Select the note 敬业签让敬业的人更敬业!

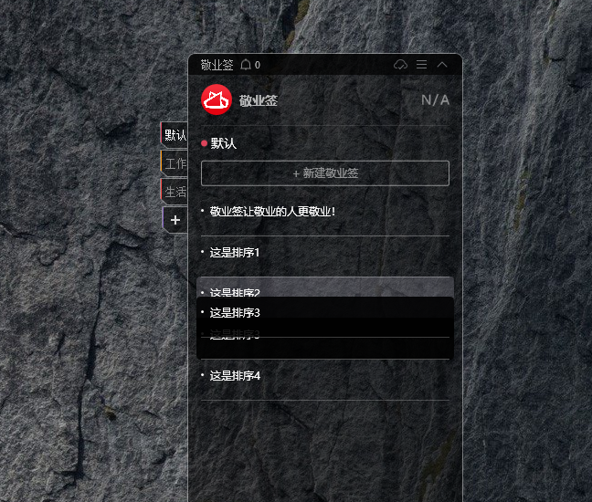(325, 212)
